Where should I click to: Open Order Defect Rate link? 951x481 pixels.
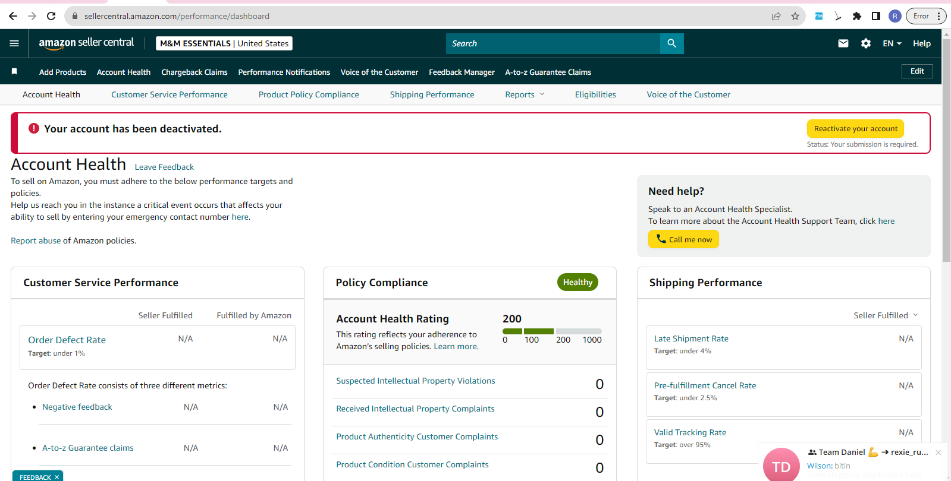(x=67, y=340)
